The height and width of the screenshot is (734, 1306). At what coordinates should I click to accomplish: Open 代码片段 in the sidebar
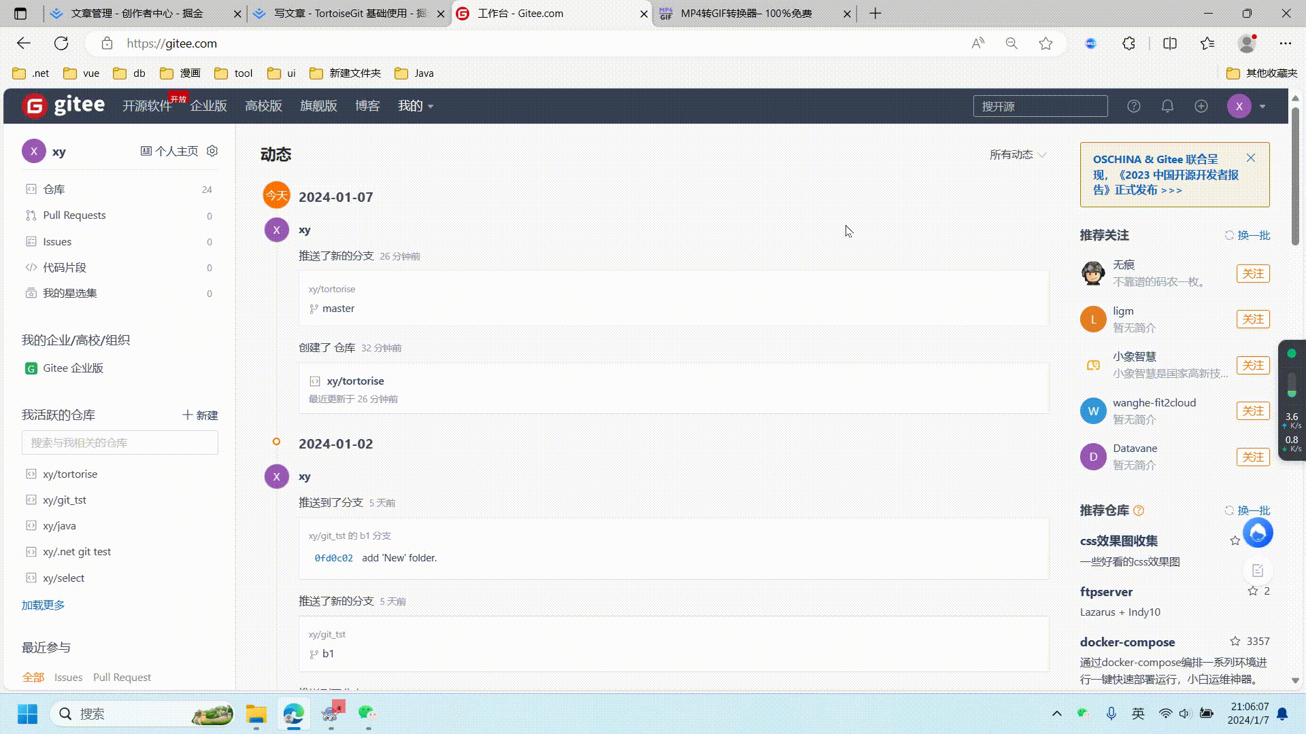119,268
